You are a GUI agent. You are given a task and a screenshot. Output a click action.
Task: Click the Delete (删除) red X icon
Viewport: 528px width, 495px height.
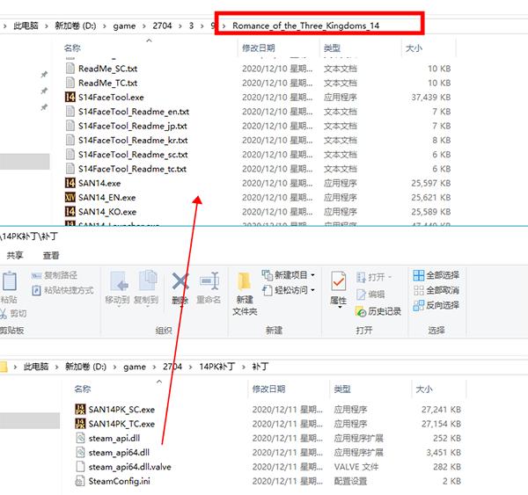click(x=180, y=283)
